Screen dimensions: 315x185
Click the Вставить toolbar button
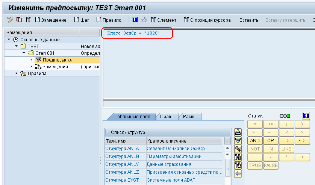(x=249, y=20)
